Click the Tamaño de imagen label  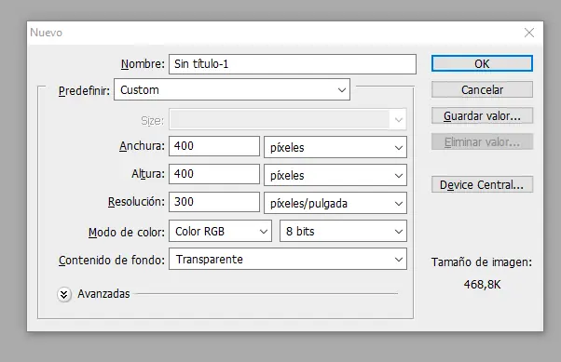[x=482, y=262]
